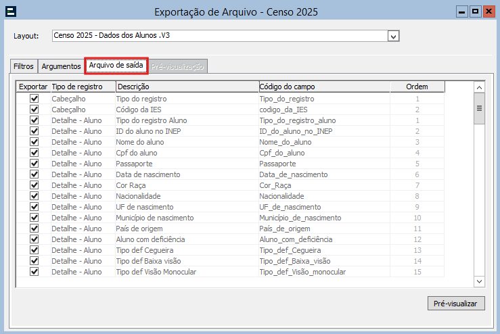Toggle export checkbox for ID do aluno no INEP
Viewport: 500px width, 334px height.
[34, 131]
